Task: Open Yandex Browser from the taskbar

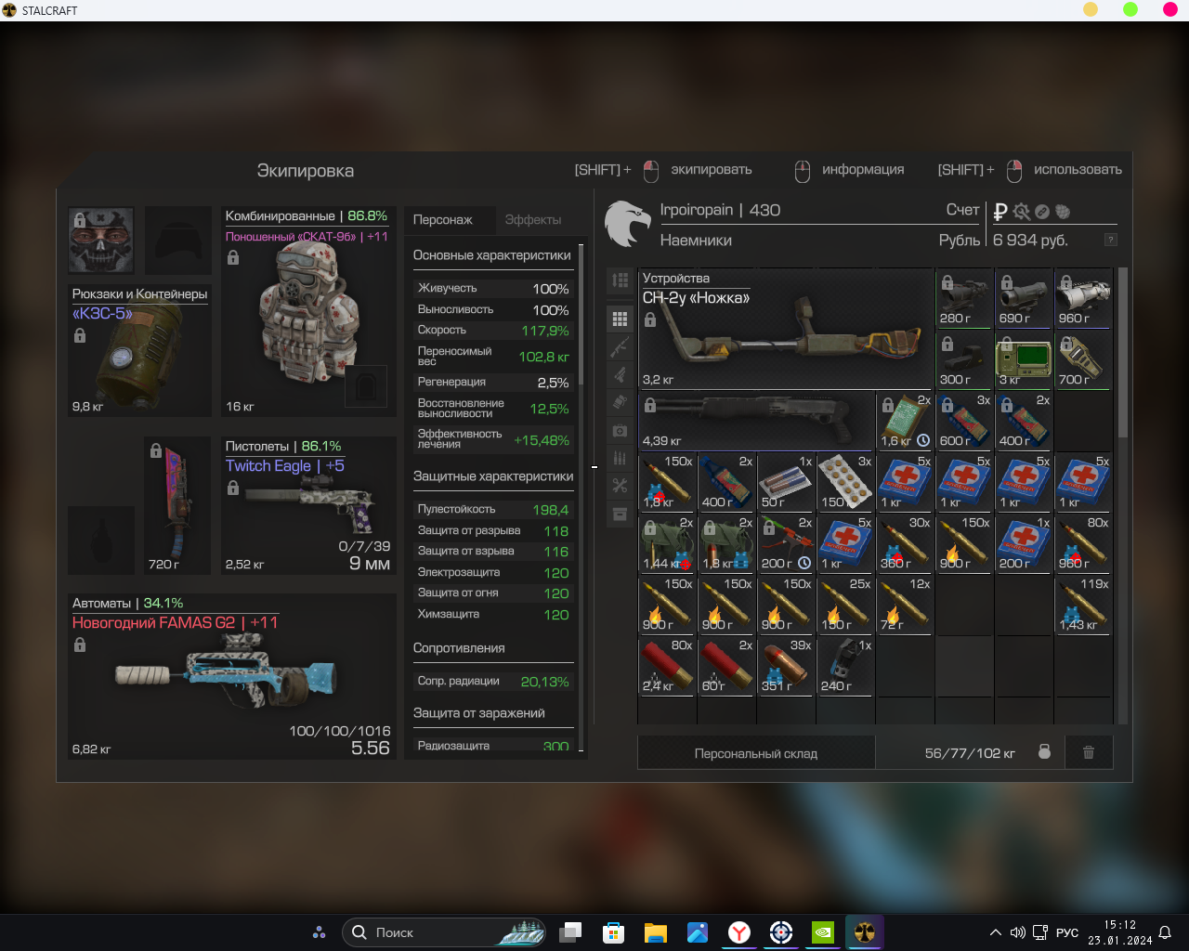Action: (739, 932)
